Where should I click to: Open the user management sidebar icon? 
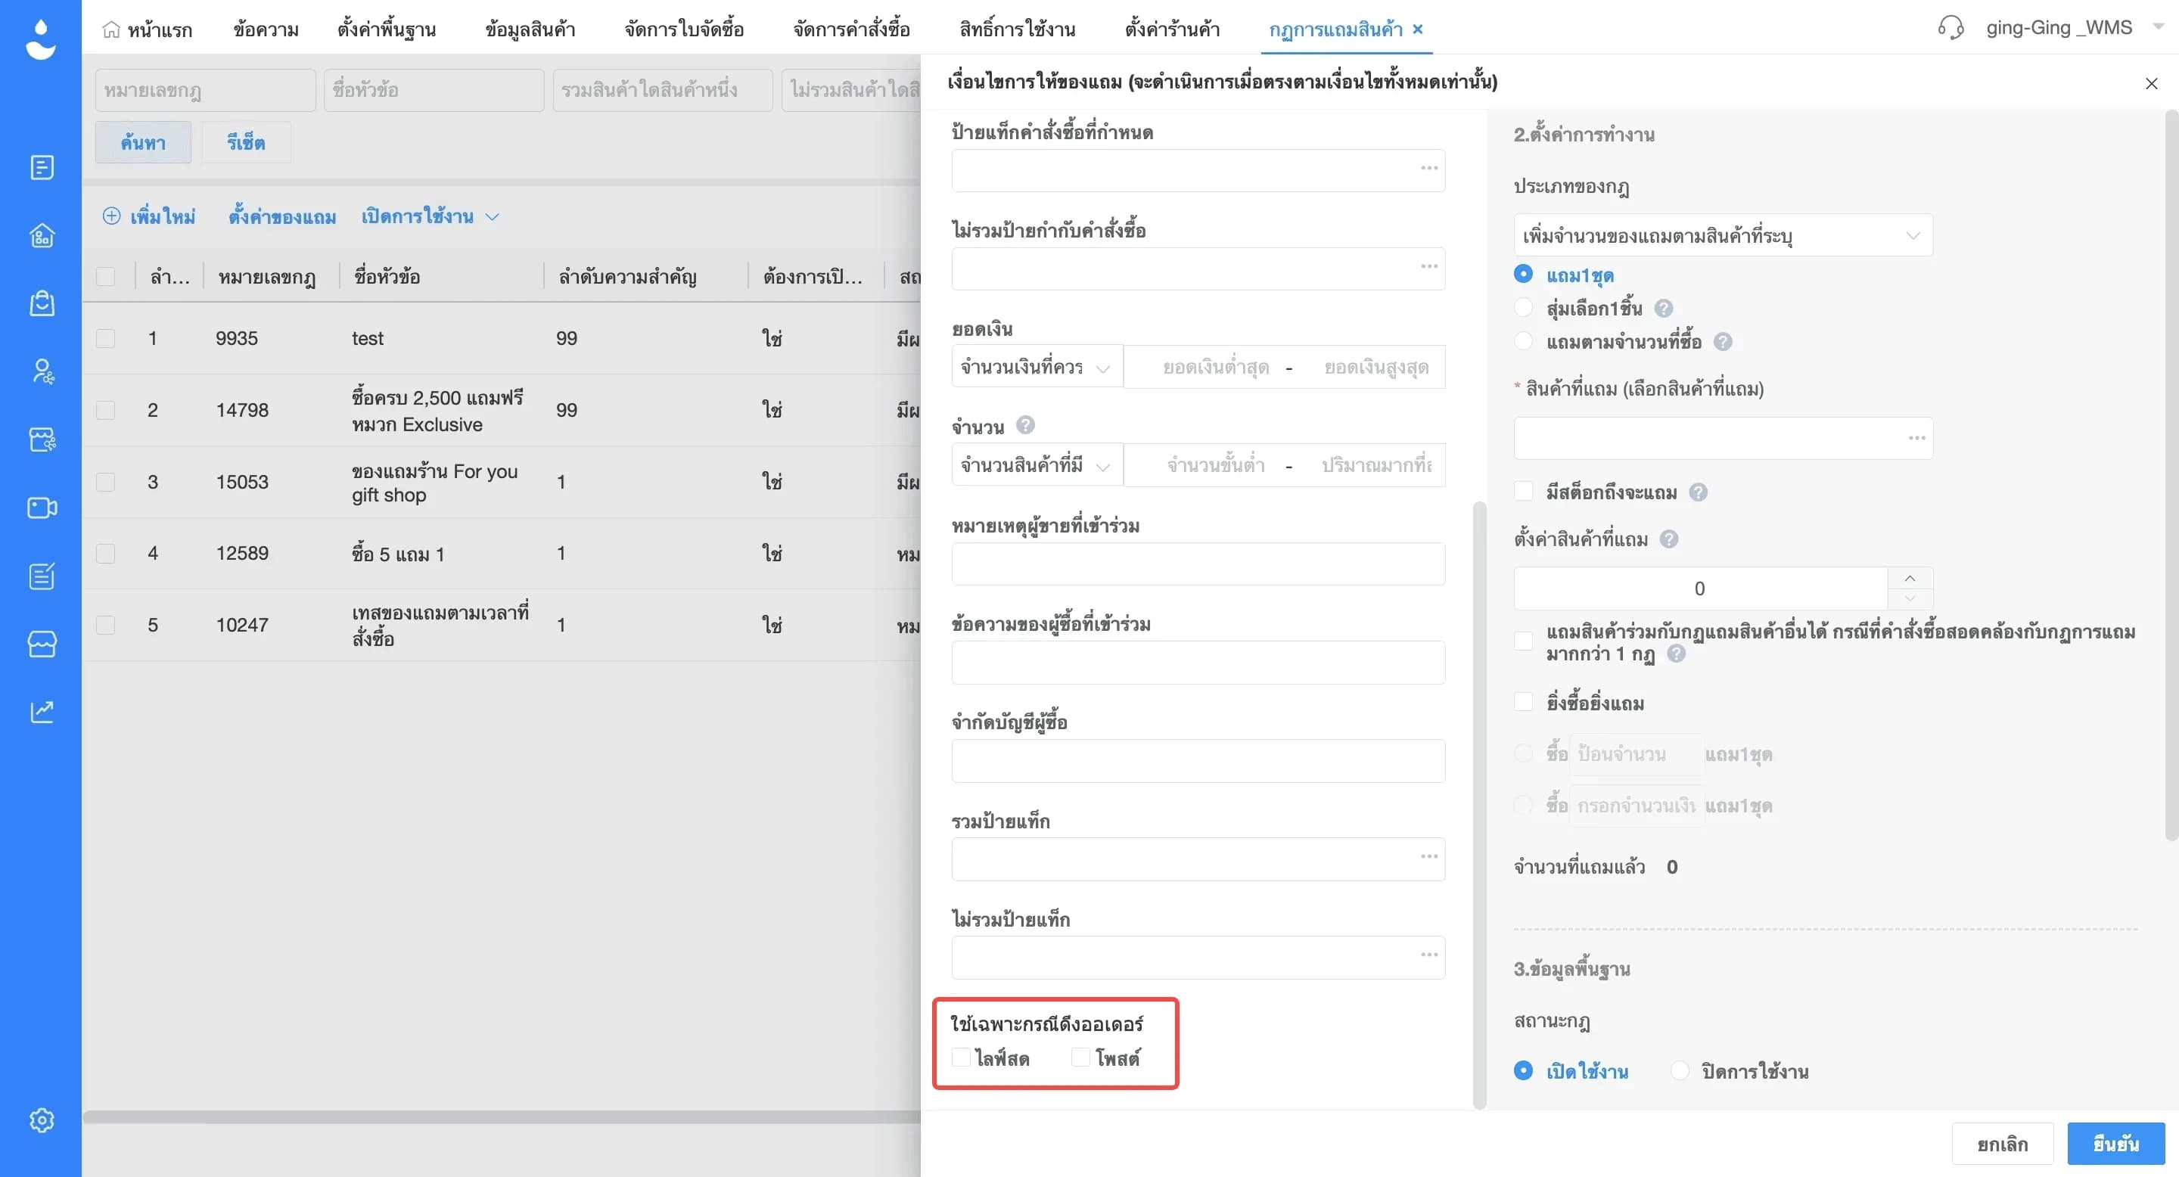coord(42,371)
